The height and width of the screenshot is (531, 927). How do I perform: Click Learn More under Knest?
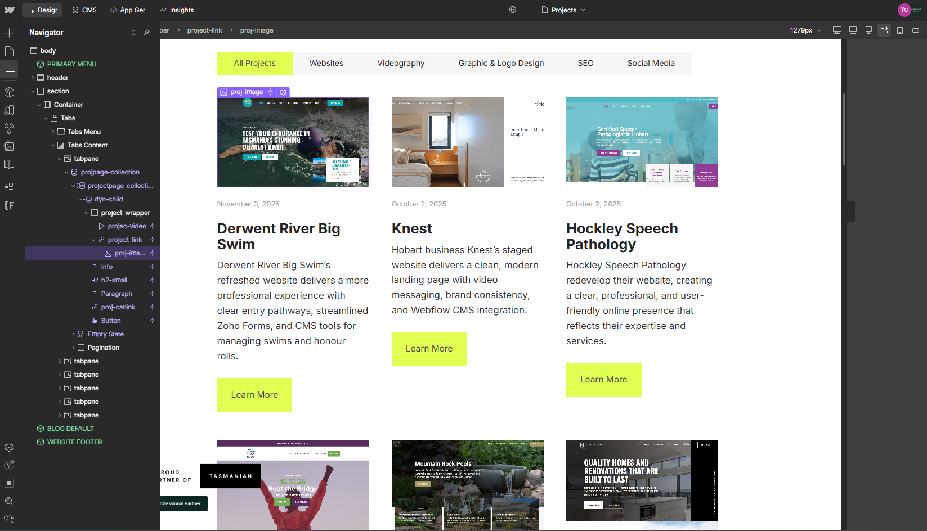point(429,349)
